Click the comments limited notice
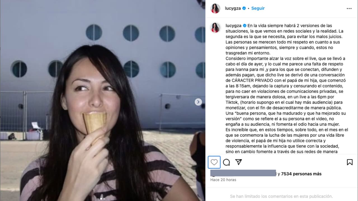 coord(281,196)
